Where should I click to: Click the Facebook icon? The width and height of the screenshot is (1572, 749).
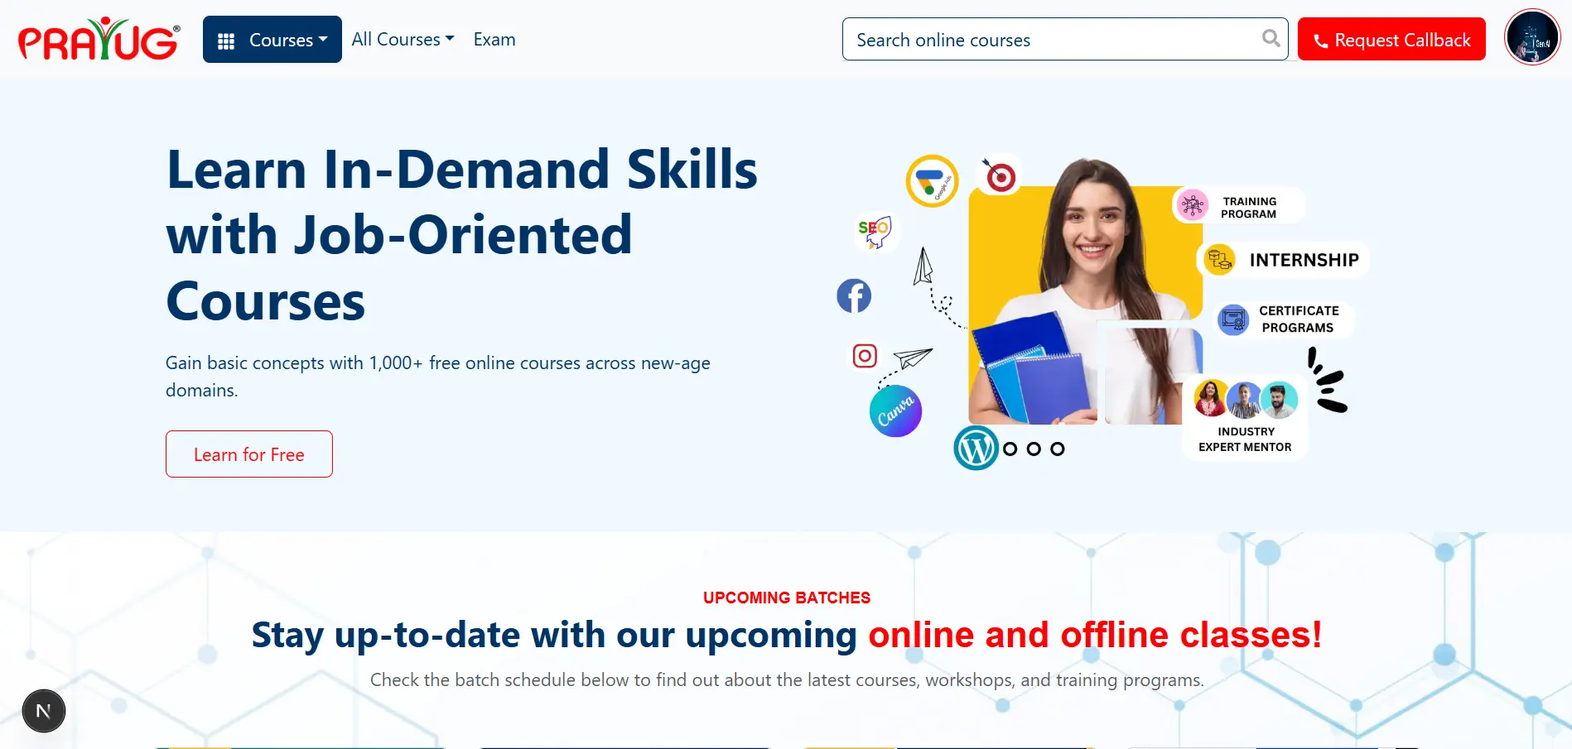(854, 295)
